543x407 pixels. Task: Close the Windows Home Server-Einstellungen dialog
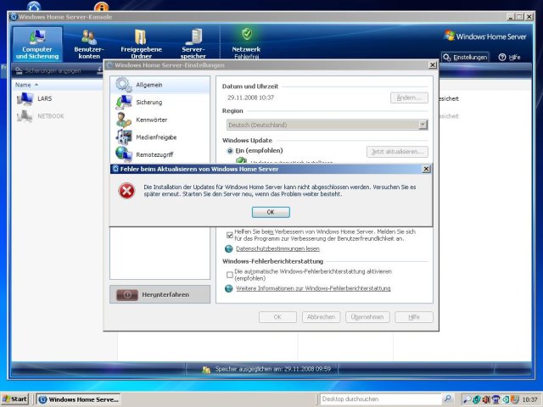tap(433, 65)
